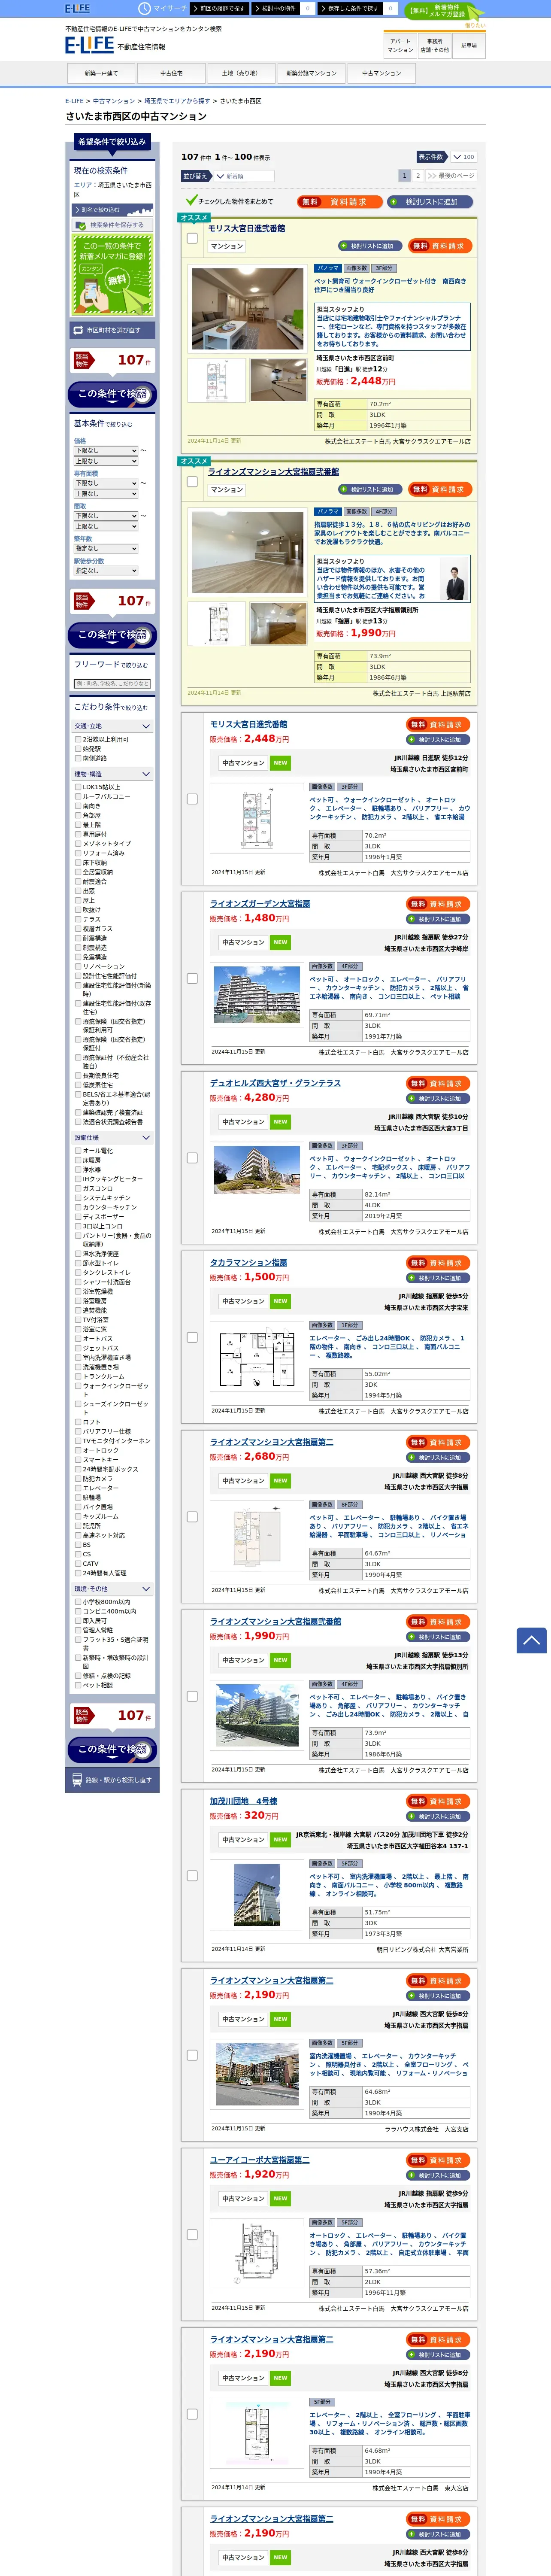Tick the 南向き filter checkbox
This screenshot has height=2576, width=551.
tap(78, 806)
